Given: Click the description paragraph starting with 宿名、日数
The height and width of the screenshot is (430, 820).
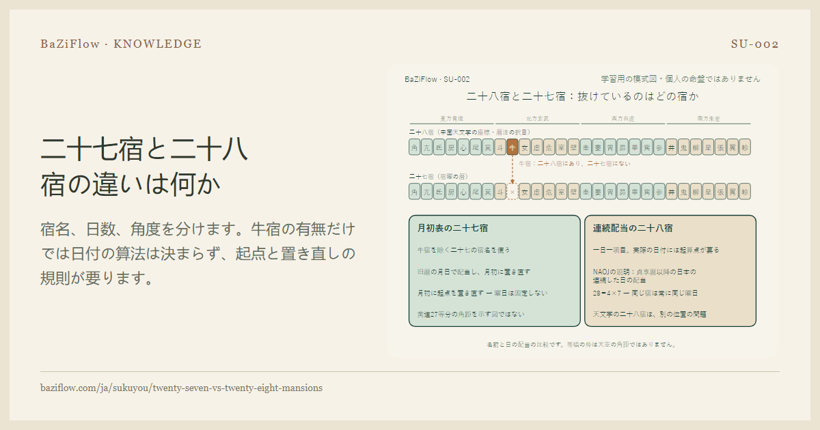Looking at the screenshot, I should pos(198,254).
